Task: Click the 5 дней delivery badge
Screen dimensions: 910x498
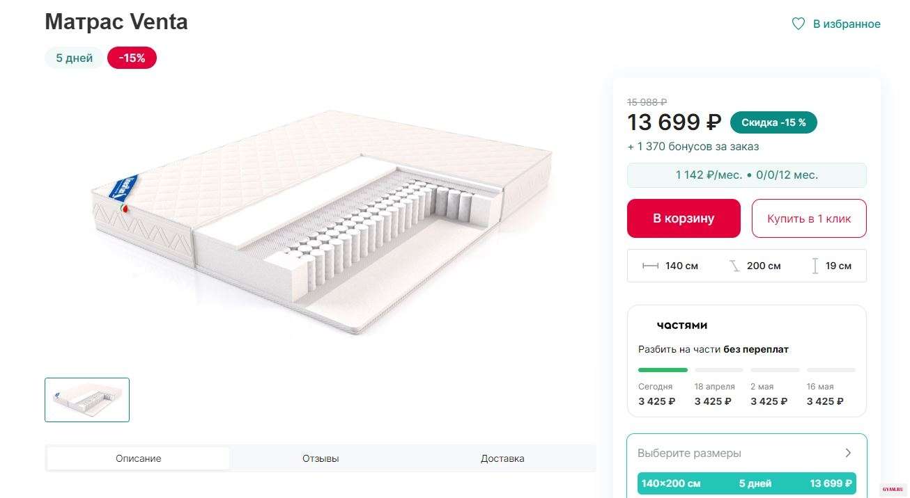Action: coord(75,58)
